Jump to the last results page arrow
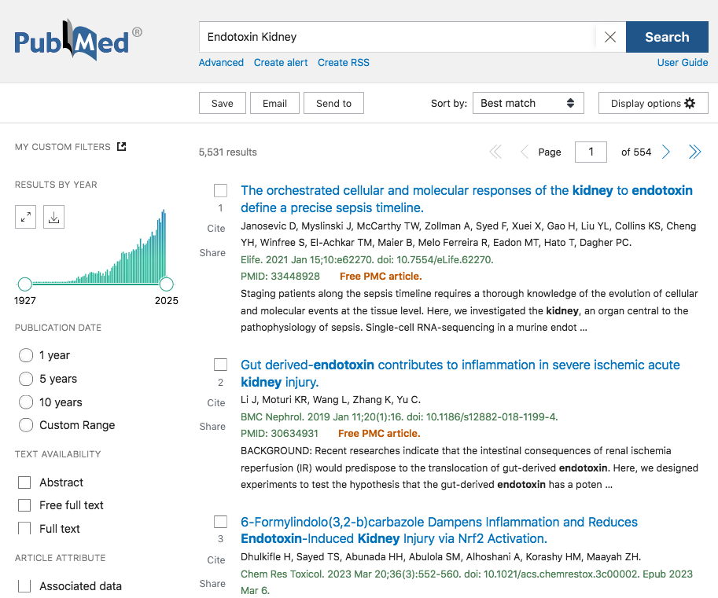This screenshot has width=718, height=598. click(694, 152)
